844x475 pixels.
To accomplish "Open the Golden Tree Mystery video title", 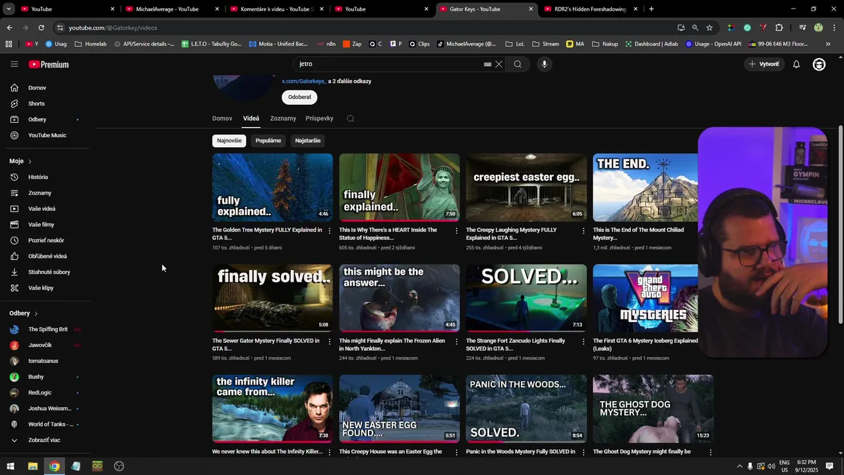I will (267, 234).
